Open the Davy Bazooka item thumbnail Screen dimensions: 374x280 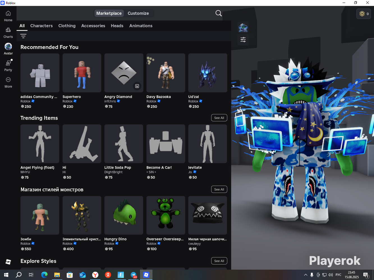tap(166, 73)
